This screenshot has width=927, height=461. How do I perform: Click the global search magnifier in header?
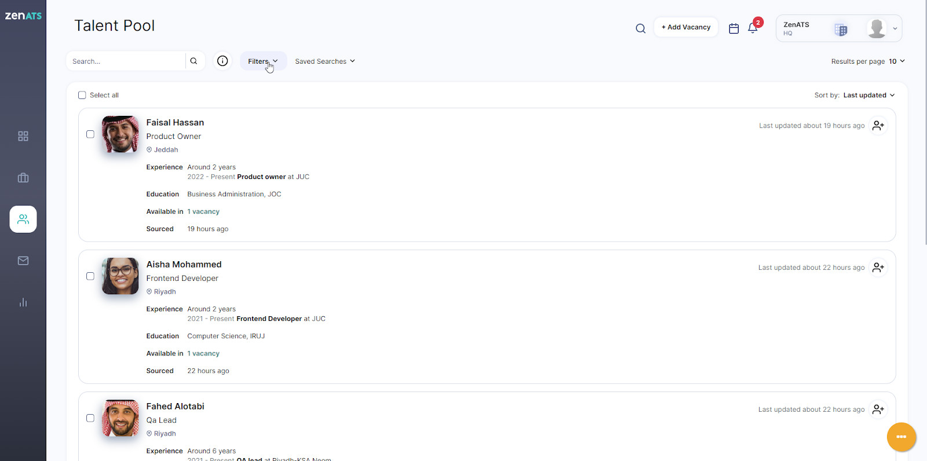(640, 28)
